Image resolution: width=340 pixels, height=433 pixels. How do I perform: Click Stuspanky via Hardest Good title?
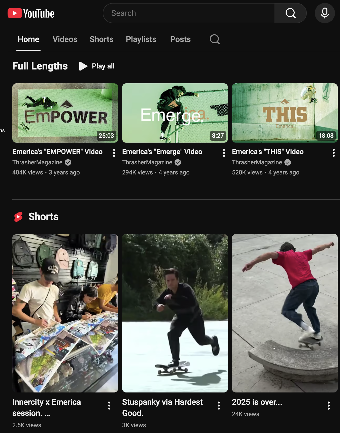pos(162,408)
